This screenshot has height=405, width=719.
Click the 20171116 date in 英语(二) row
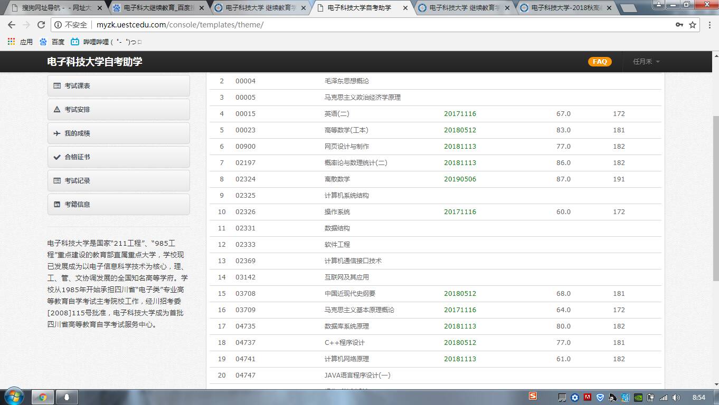pos(460,114)
